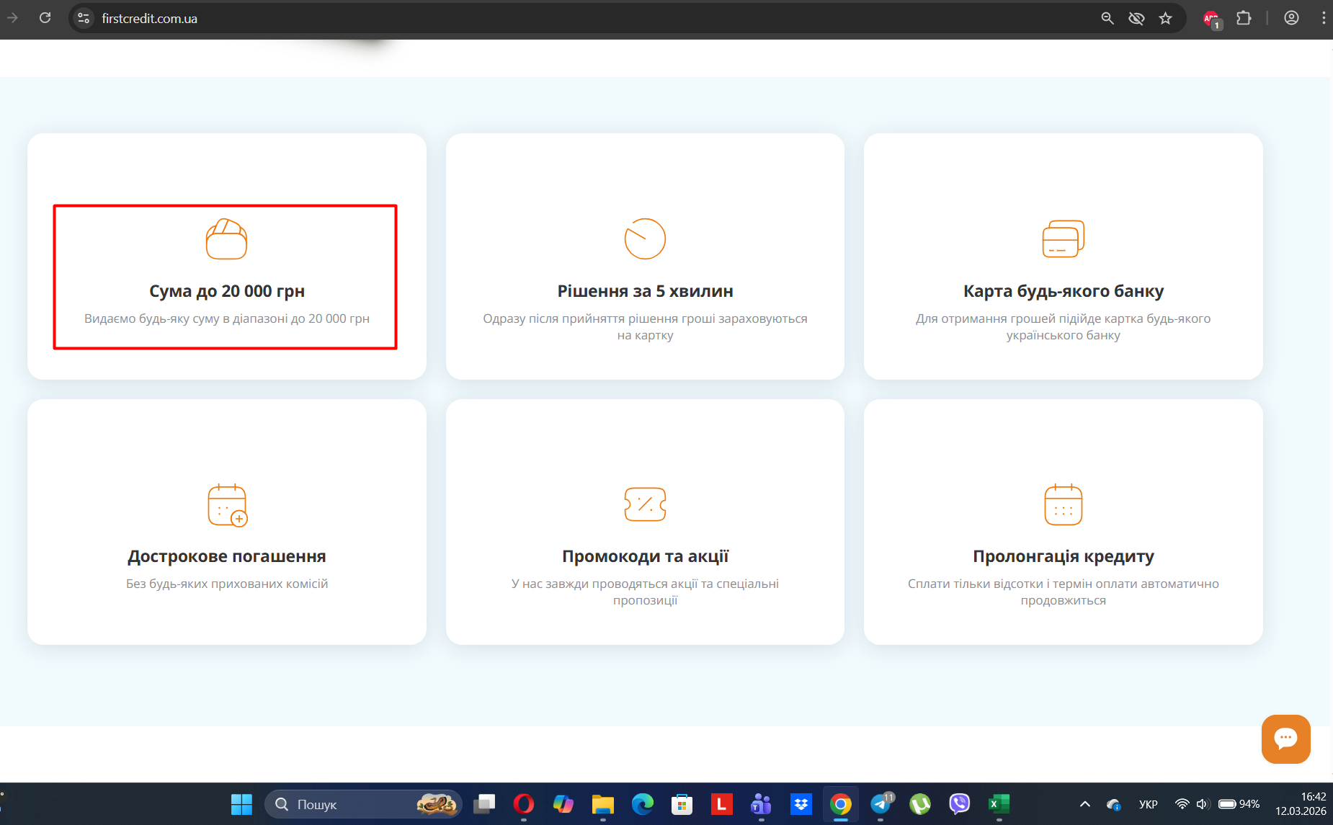
Task: Launch Microsoft Edge from the taskbar
Action: [643, 804]
